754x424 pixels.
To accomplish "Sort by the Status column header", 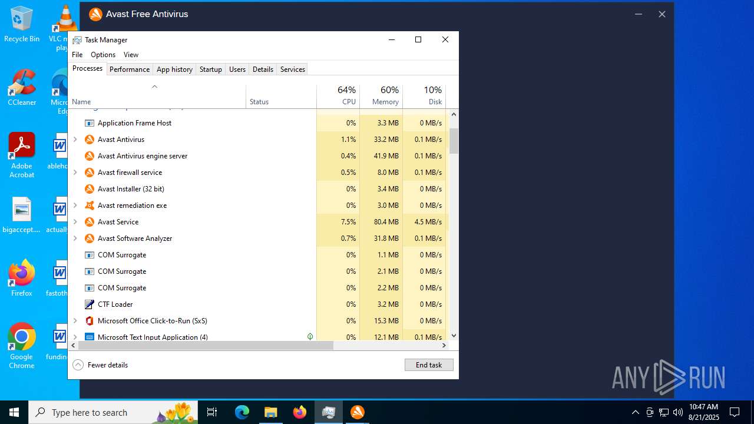I will 281,97.
